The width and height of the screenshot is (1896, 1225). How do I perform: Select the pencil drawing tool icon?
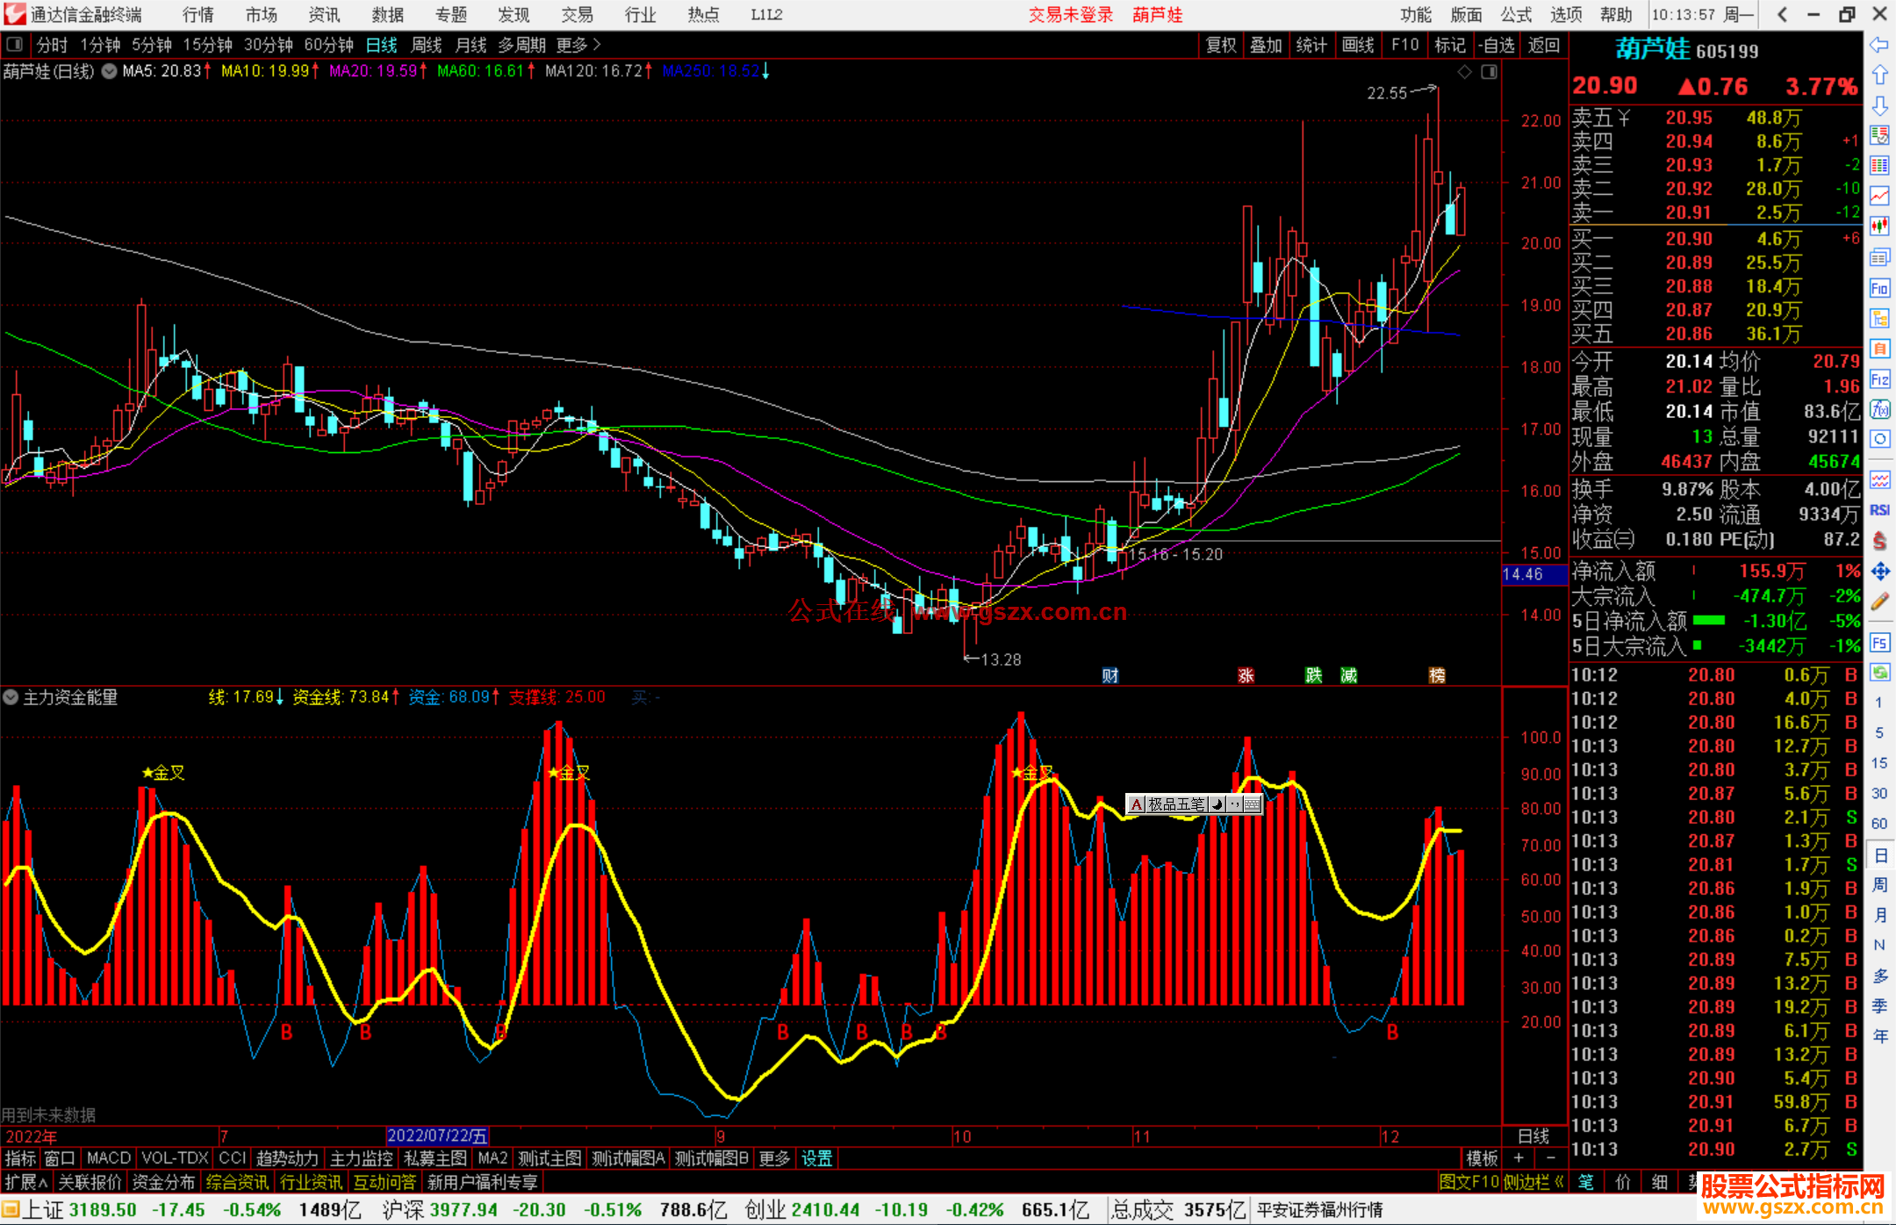pos(1879,602)
